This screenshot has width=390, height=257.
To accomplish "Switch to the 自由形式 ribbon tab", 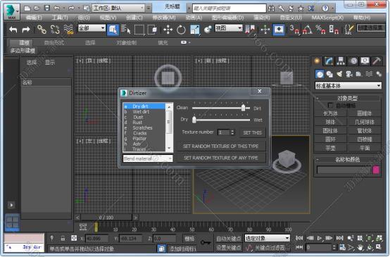I will (54, 42).
